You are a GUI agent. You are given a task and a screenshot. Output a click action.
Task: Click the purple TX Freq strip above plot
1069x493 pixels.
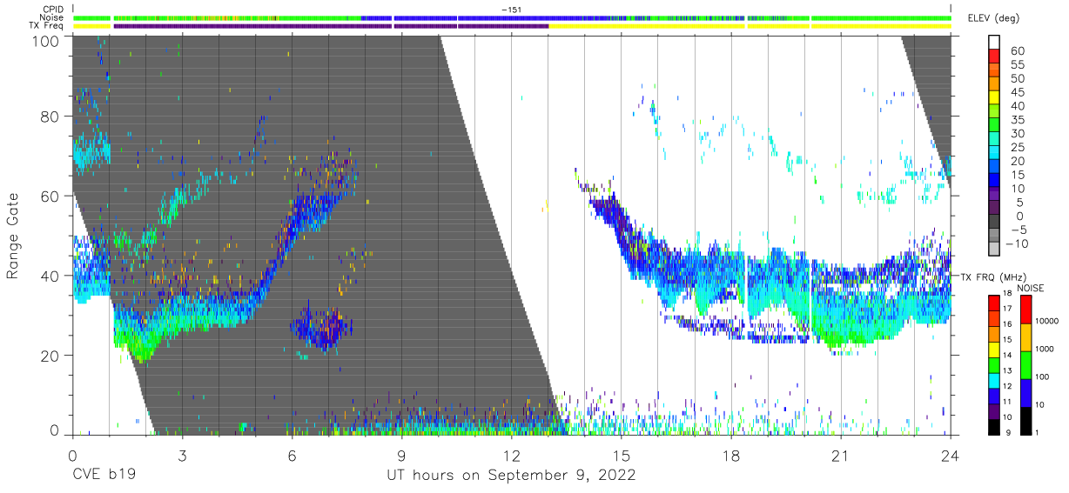click(331, 26)
